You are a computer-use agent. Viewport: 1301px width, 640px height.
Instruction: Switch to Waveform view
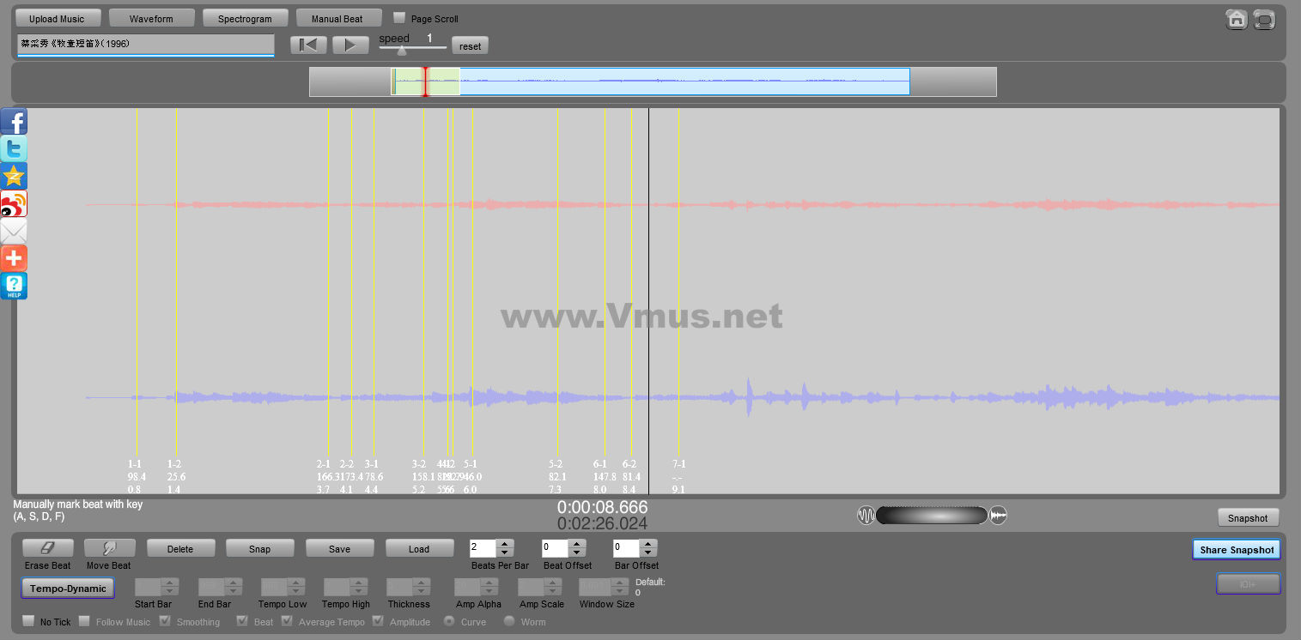click(151, 18)
